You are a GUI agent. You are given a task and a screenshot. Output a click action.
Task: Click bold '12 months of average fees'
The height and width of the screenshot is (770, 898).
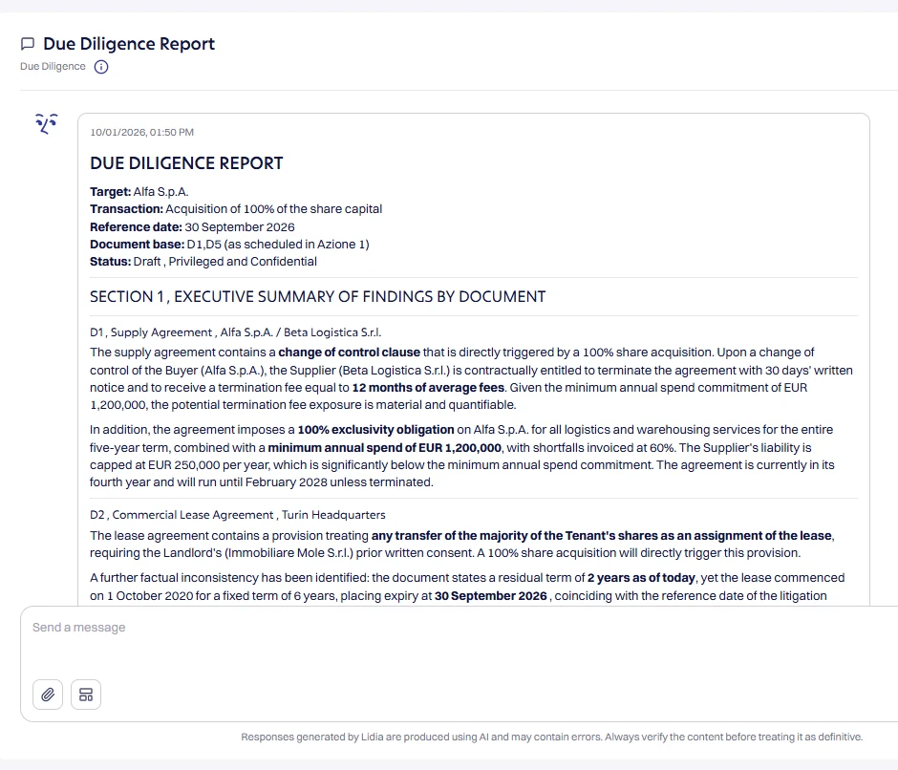pos(428,388)
